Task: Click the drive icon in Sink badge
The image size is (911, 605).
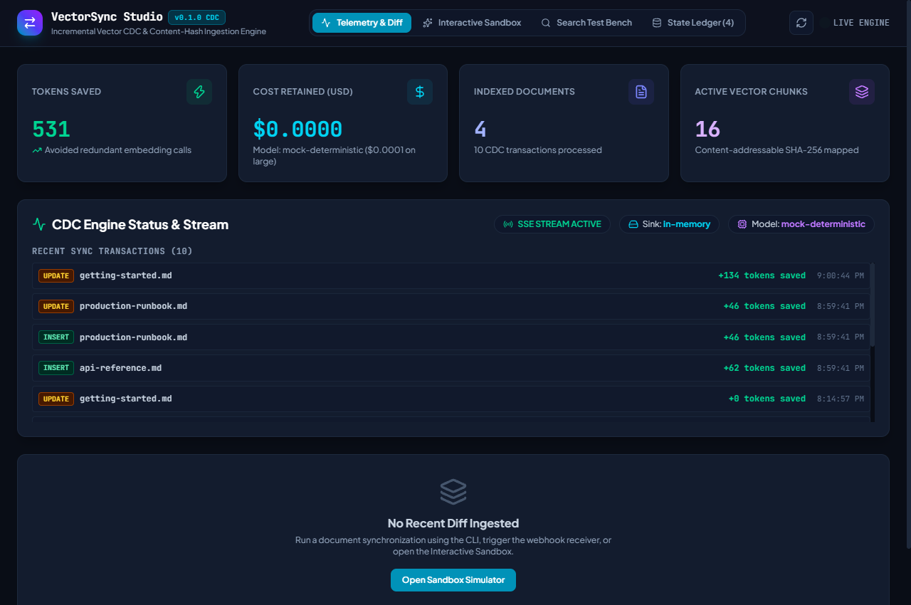Action: click(x=633, y=224)
